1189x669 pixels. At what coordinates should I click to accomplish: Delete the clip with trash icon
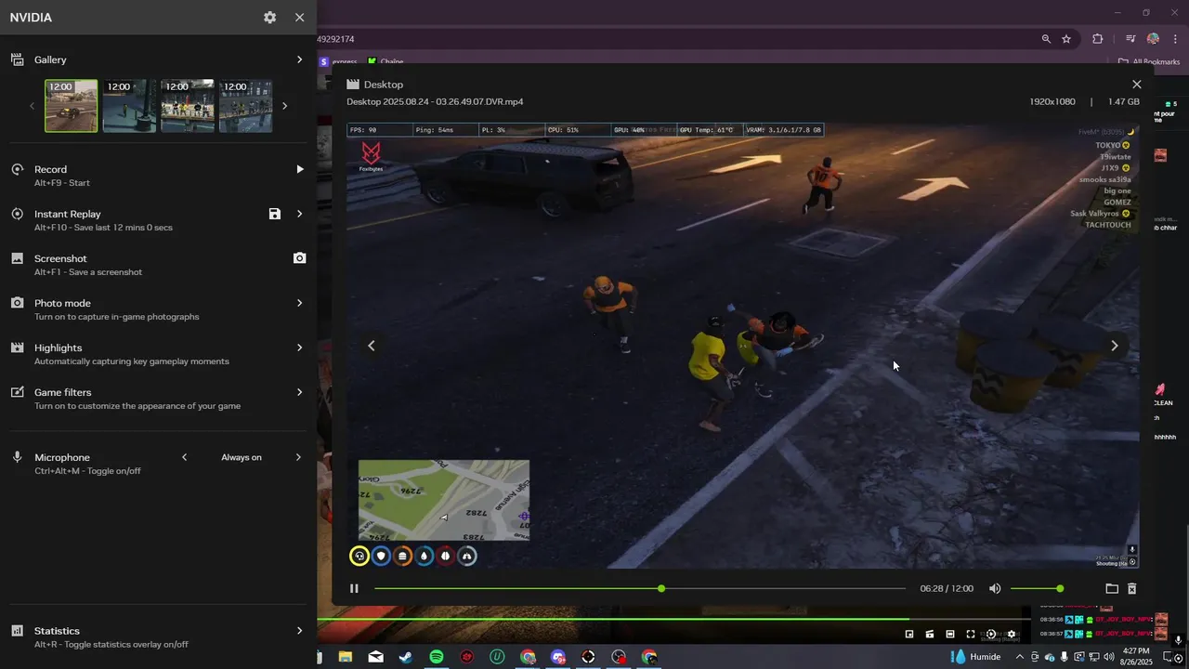tap(1132, 588)
